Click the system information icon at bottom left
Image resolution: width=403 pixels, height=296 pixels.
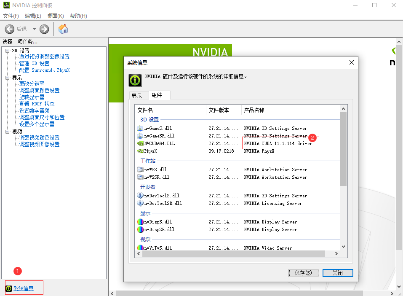tap(9, 288)
